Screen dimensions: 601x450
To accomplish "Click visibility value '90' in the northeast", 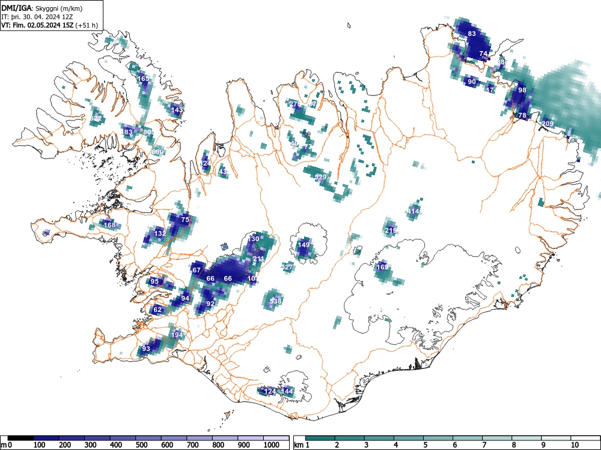I will [x=472, y=82].
